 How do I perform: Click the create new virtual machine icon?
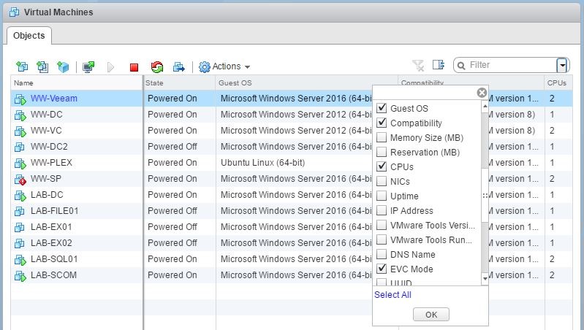coord(21,66)
